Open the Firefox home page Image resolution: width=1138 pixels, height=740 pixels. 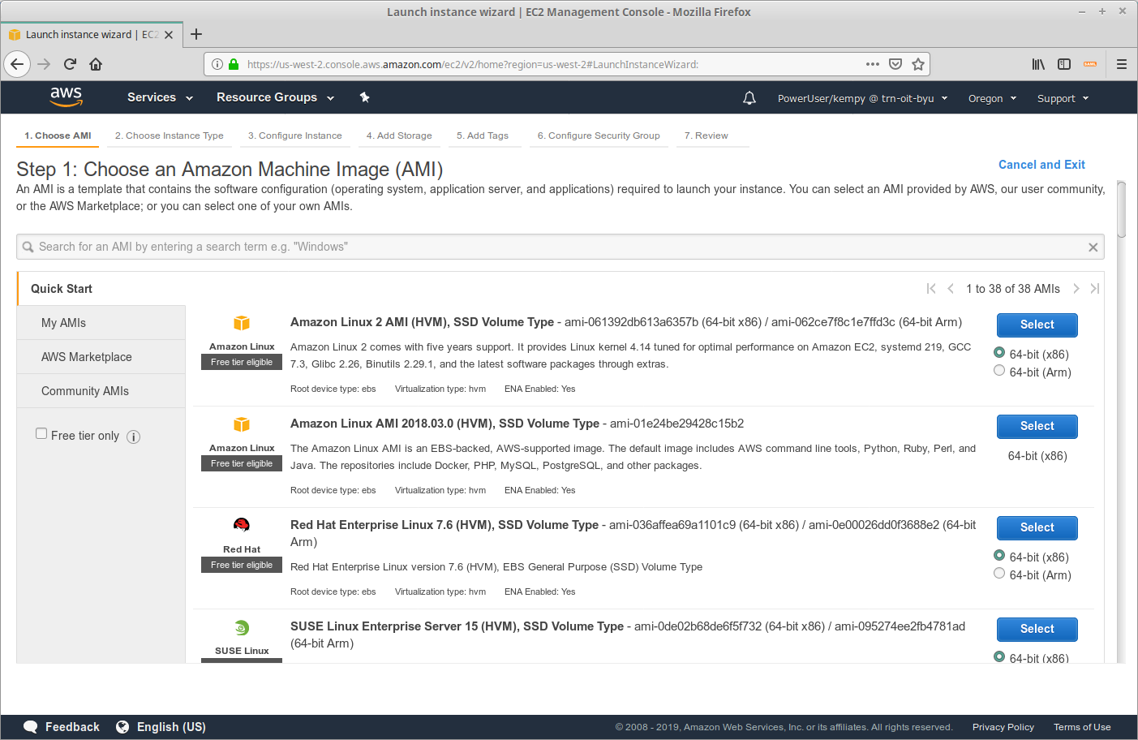click(x=96, y=64)
